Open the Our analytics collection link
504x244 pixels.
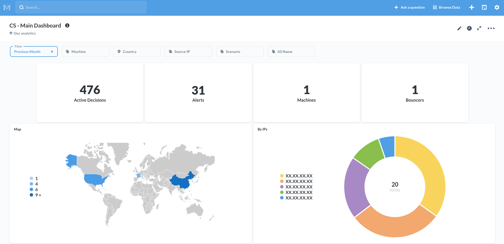click(x=24, y=33)
